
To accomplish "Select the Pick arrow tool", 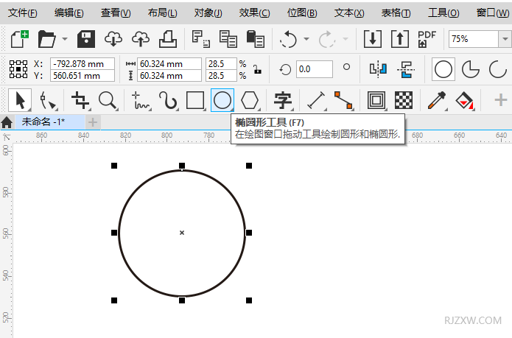I will coord(20,99).
